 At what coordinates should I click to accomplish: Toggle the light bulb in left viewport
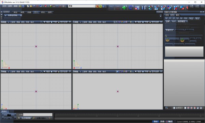click(131, 22)
